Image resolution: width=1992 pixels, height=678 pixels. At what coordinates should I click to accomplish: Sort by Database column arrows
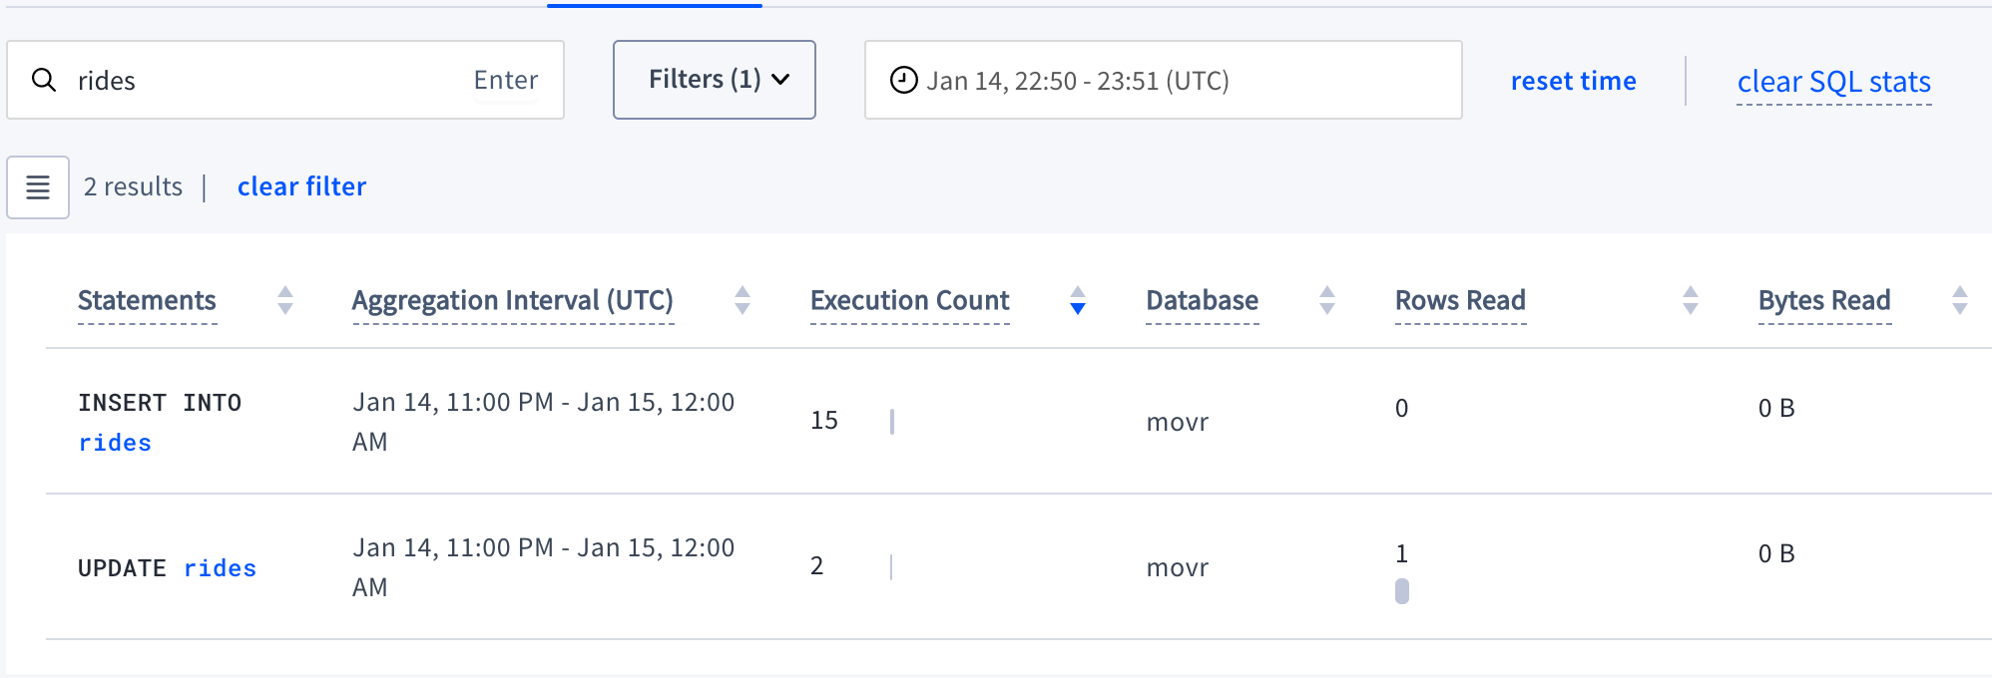coord(1326,300)
